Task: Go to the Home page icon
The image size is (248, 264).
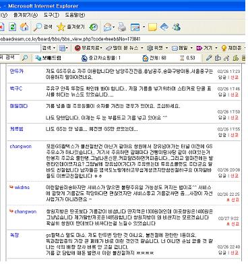Action: (24, 27)
